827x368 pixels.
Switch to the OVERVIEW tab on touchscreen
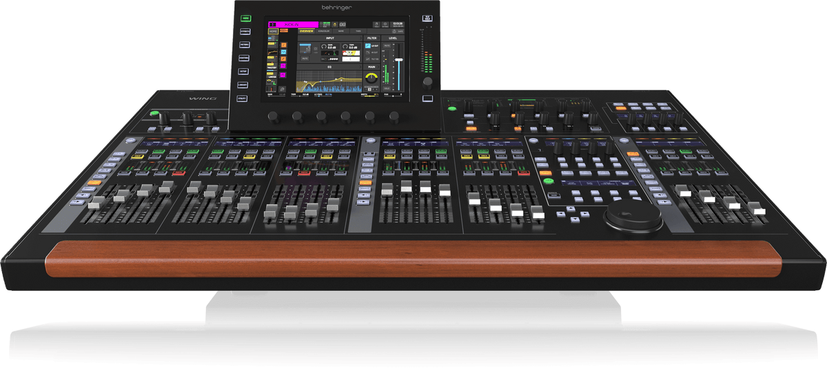307,32
